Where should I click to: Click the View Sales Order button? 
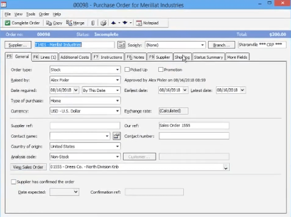(x=28, y=167)
